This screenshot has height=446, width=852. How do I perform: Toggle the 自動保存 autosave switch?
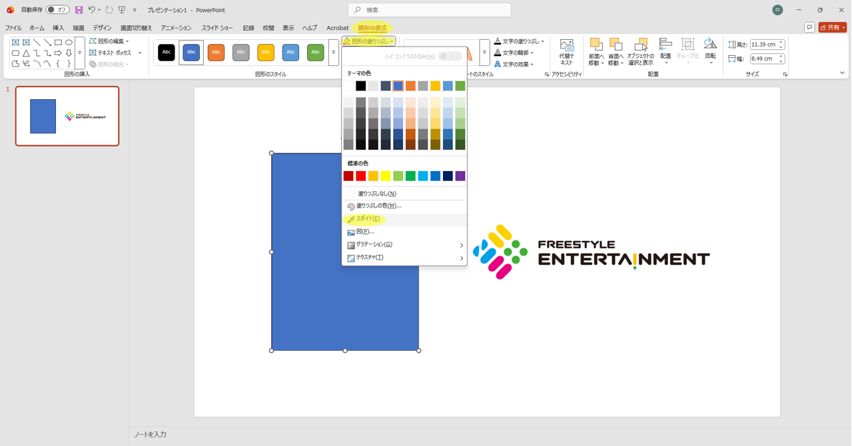click(58, 10)
